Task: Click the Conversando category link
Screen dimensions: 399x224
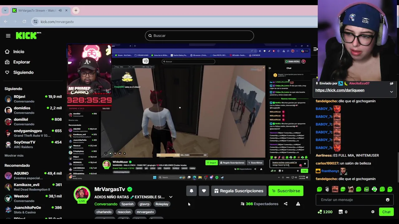Action: tap(106, 204)
